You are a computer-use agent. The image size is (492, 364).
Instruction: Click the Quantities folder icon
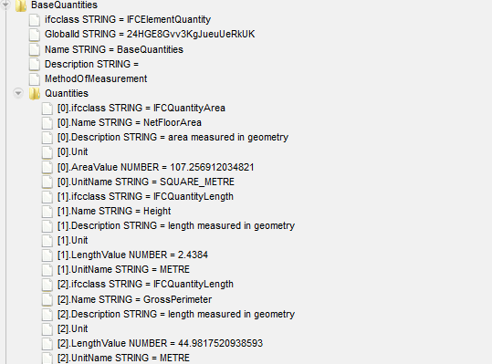tap(35, 93)
